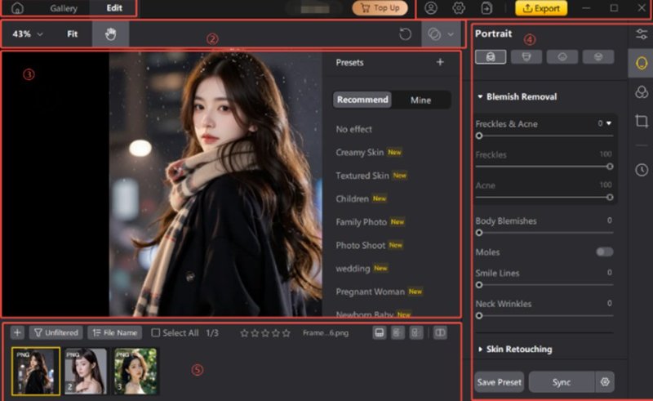Open the adjustments sliders sidebar icon
Screen dimensions: 653x401
tap(642, 33)
